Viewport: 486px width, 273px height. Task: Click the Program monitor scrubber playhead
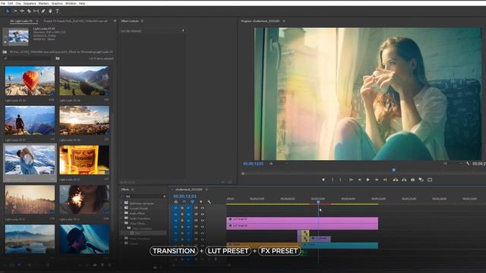point(393,170)
